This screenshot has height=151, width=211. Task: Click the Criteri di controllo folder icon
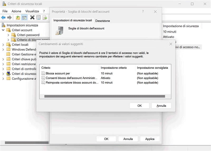click(8, 69)
